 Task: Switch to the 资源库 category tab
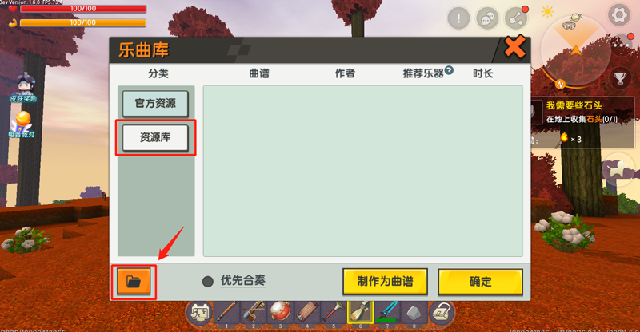tap(155, 138)
